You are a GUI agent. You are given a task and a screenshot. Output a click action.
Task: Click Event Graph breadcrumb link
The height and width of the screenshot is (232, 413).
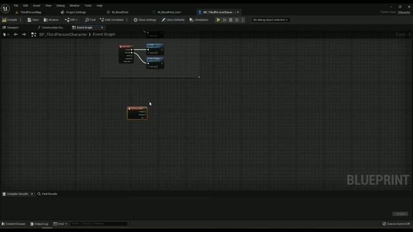point(104,34)
